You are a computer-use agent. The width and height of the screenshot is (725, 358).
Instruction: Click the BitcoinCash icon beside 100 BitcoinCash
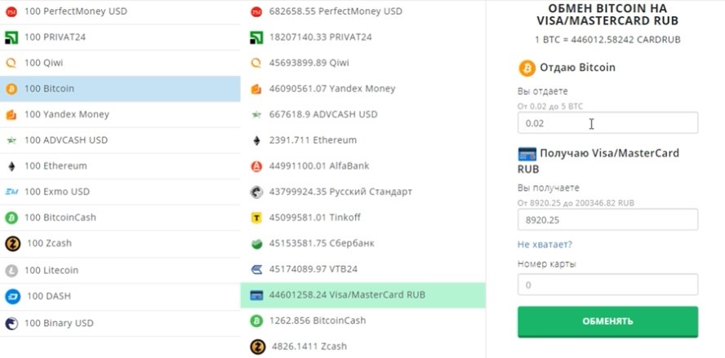click(x=11, y=218)
